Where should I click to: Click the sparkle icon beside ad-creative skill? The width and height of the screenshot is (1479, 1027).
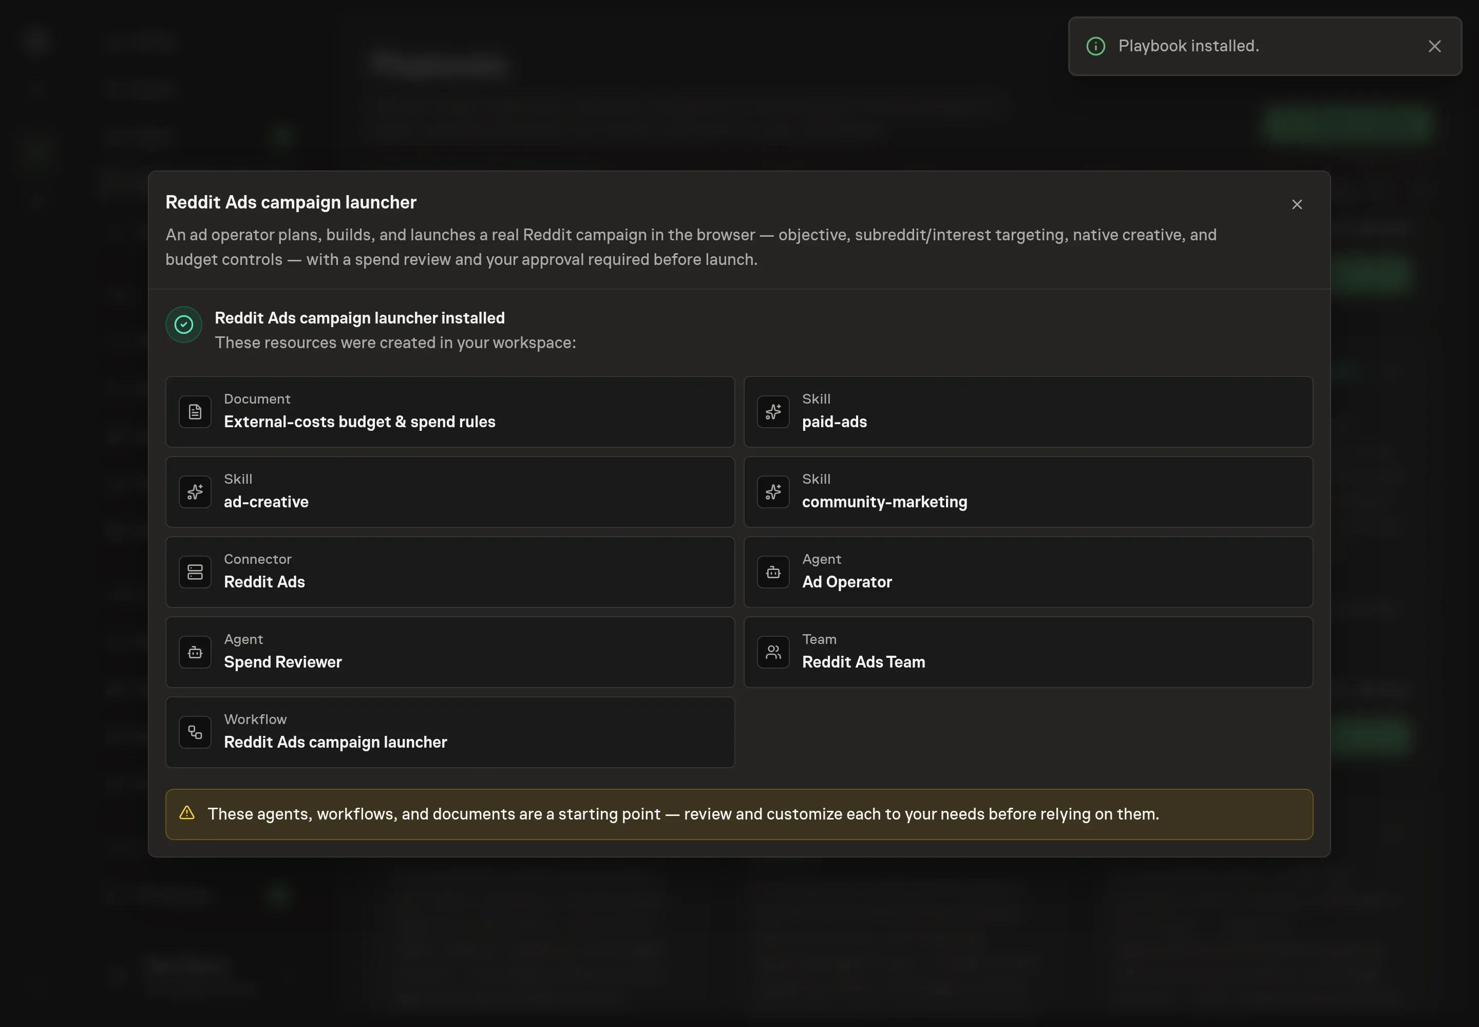[195, 491]
